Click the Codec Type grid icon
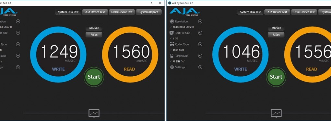The height and width of the screenshot is (121, 331). (172, 44)
